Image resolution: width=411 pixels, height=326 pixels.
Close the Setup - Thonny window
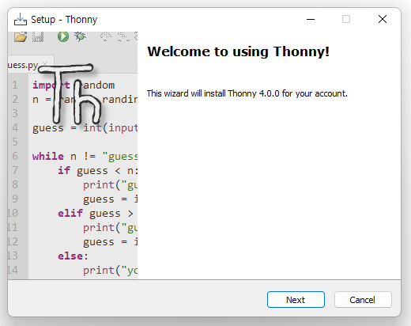click(x=383, y=19)
